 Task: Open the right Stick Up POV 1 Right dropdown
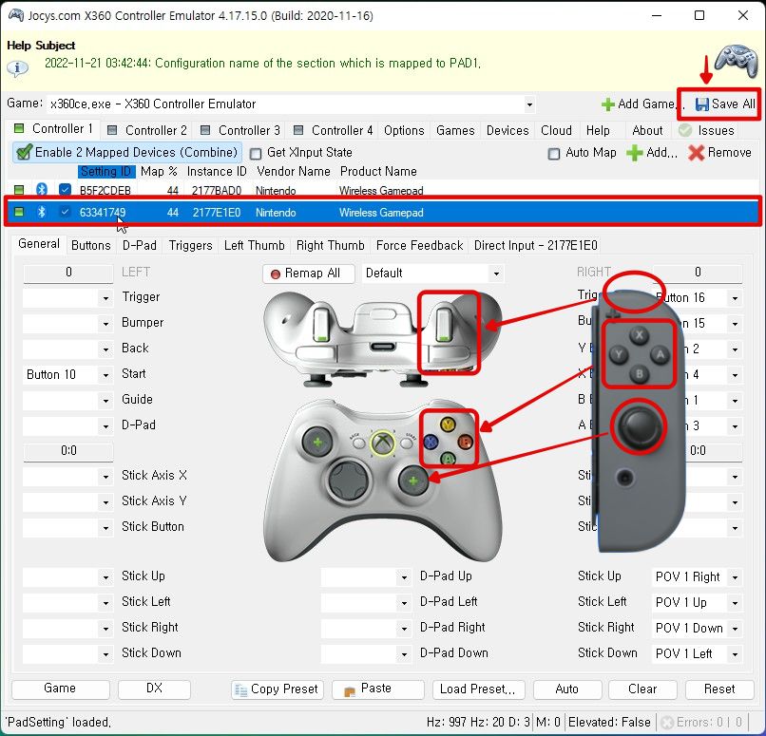(x=735, y=577)
